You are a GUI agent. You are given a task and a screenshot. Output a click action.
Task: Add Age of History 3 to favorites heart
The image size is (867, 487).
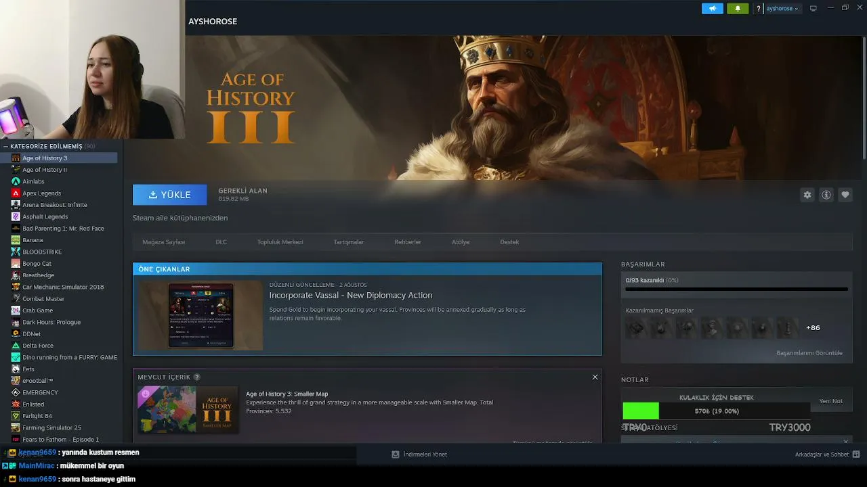point(845,195)
